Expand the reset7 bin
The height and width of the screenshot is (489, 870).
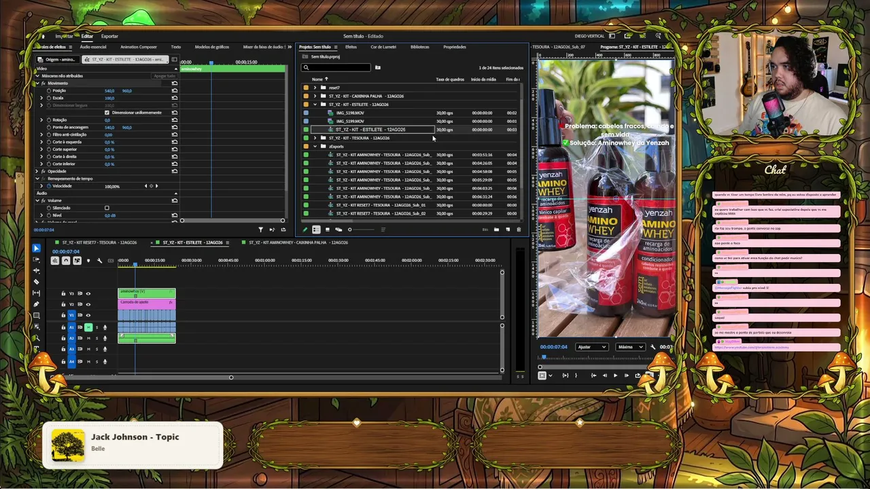[x=315, y=88]
